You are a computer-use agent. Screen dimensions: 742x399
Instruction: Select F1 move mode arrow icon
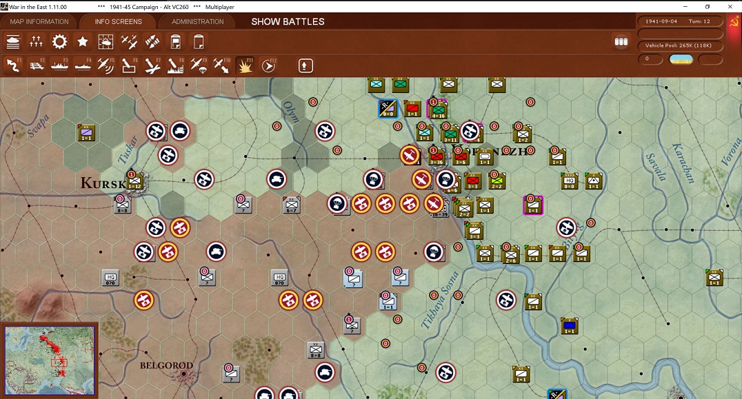click(13, 66)
